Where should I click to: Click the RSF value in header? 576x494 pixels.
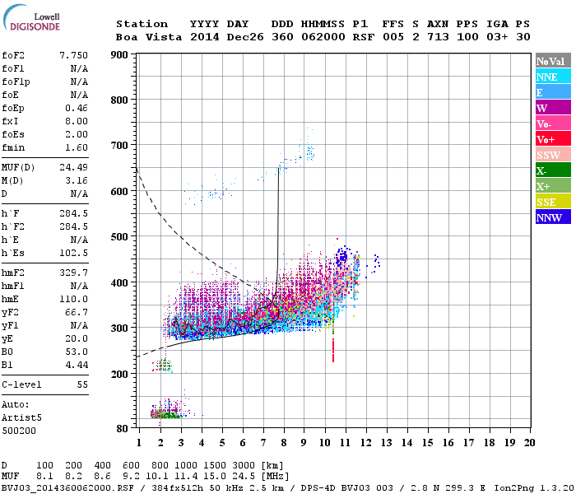pos(364,37)
